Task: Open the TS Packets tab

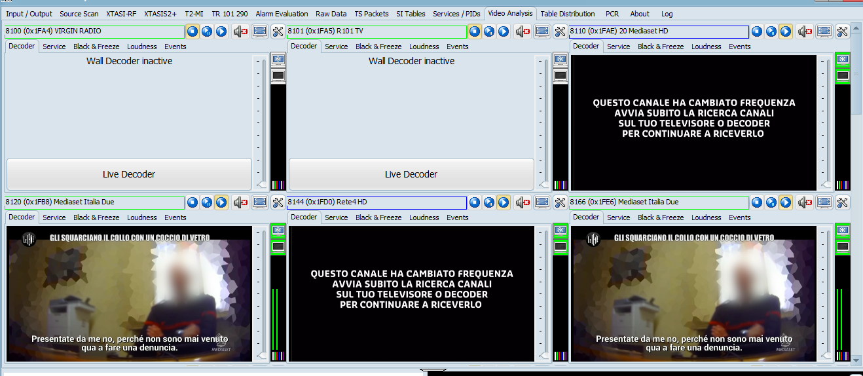Action: (371, 14)
